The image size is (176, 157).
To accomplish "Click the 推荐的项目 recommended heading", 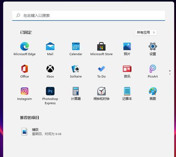I will (x=30, y=118).
